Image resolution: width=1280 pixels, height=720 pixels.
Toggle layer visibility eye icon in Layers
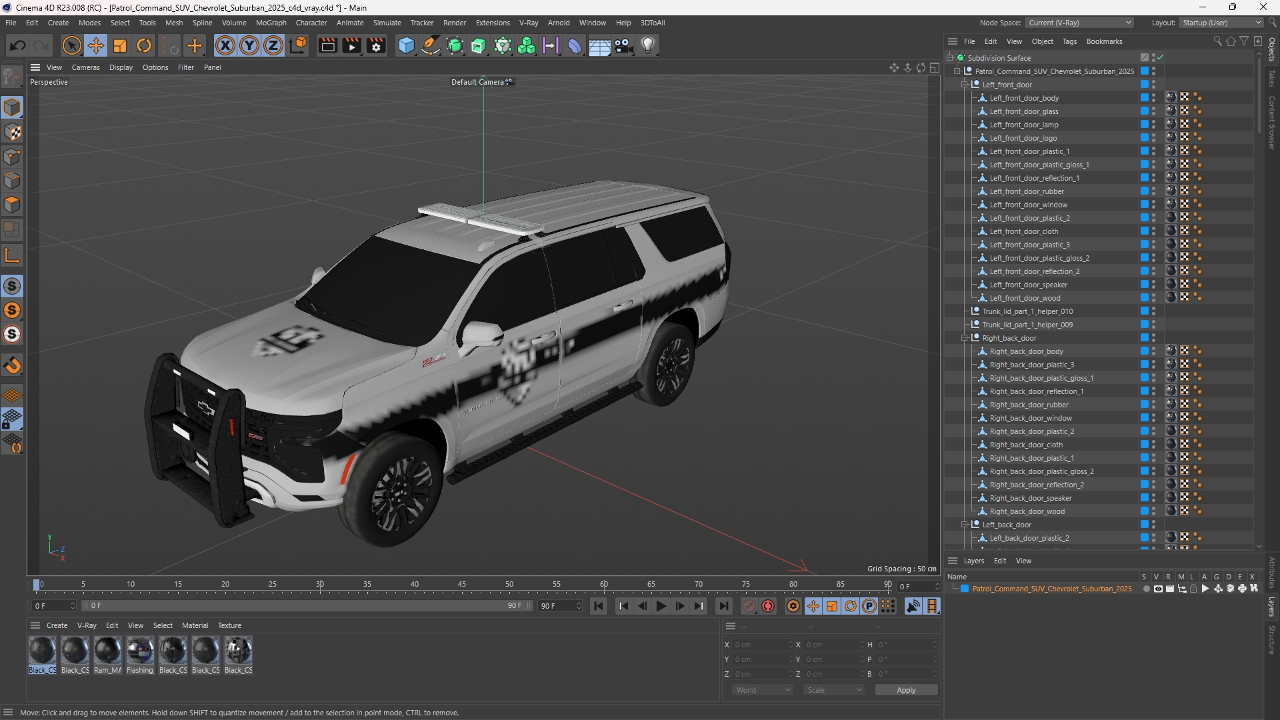[1158, 589]
